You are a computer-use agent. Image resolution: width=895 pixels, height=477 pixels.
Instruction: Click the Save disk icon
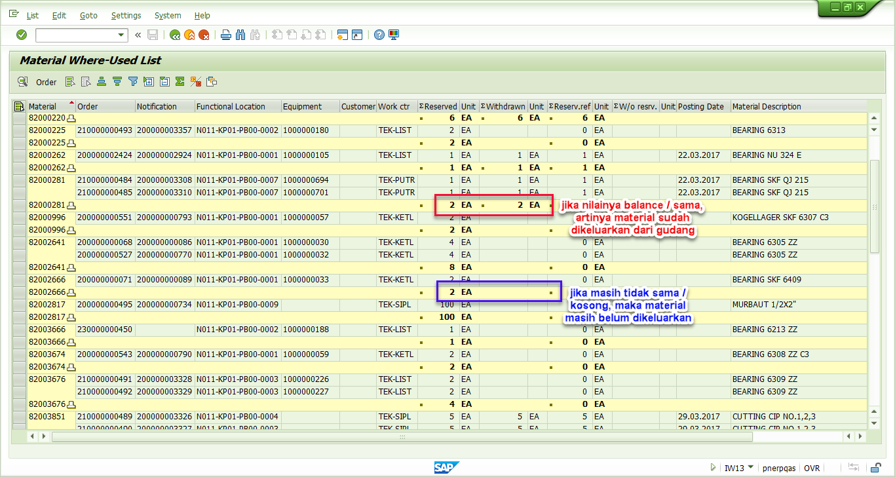[x=153, y=35]
